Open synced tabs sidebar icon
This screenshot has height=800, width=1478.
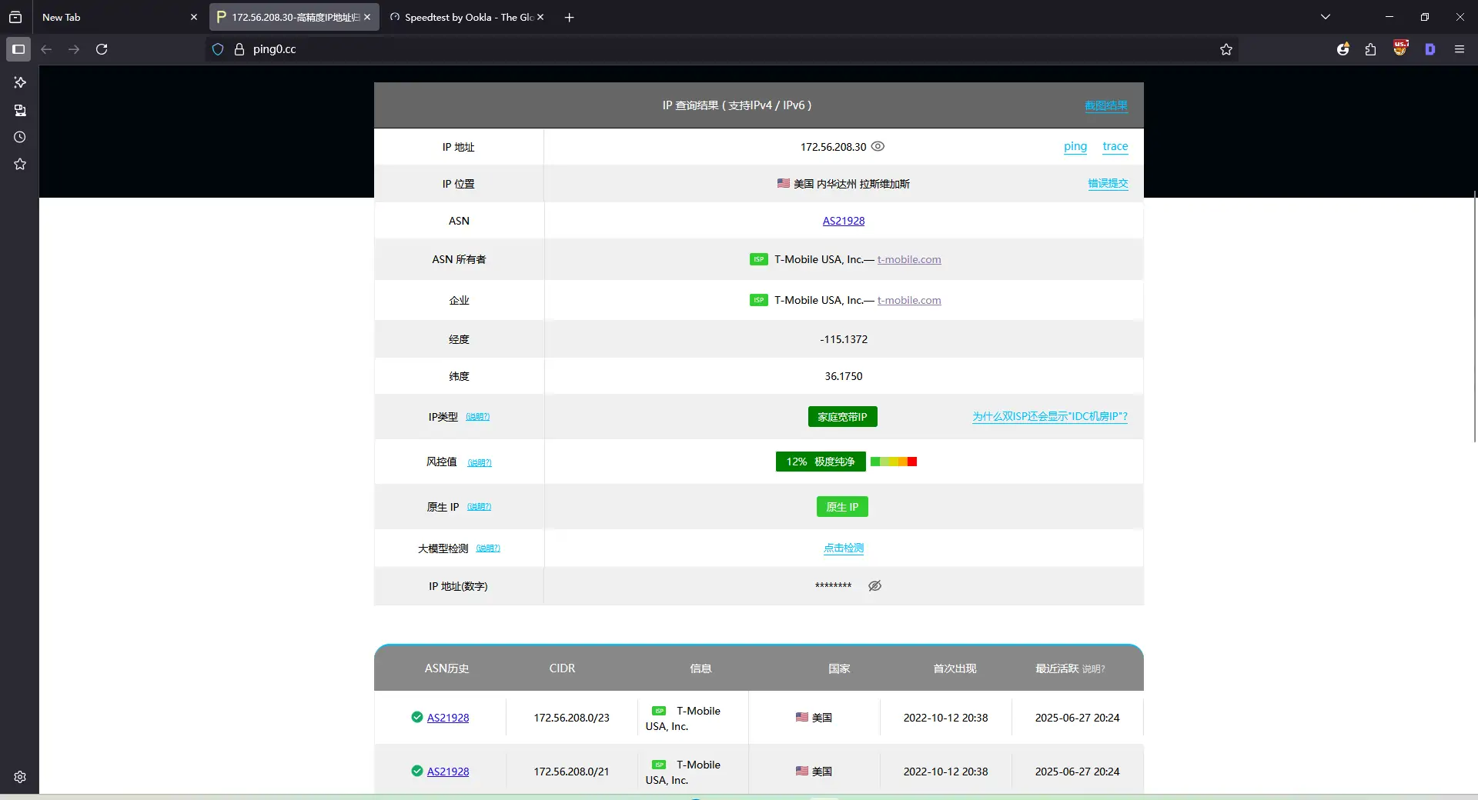tap(20, 110)
